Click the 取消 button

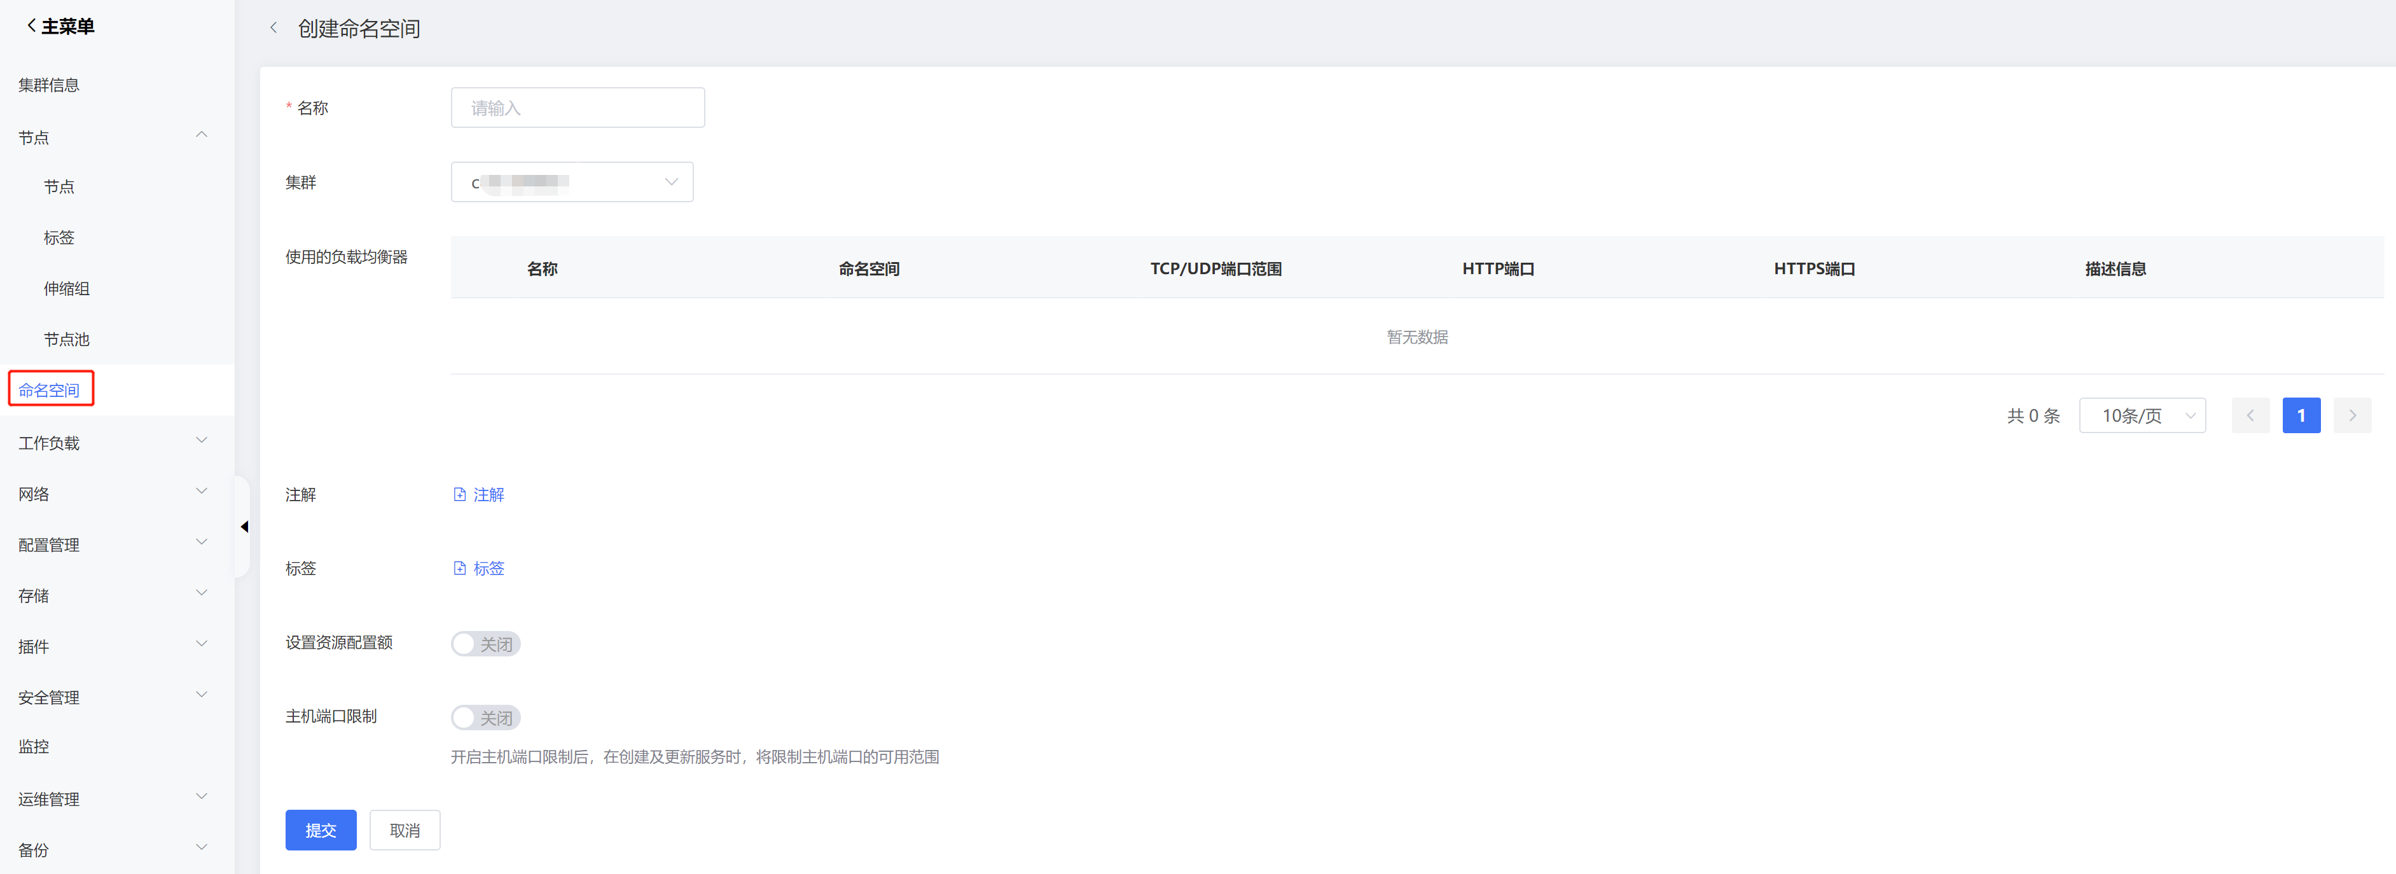point(405,829)
